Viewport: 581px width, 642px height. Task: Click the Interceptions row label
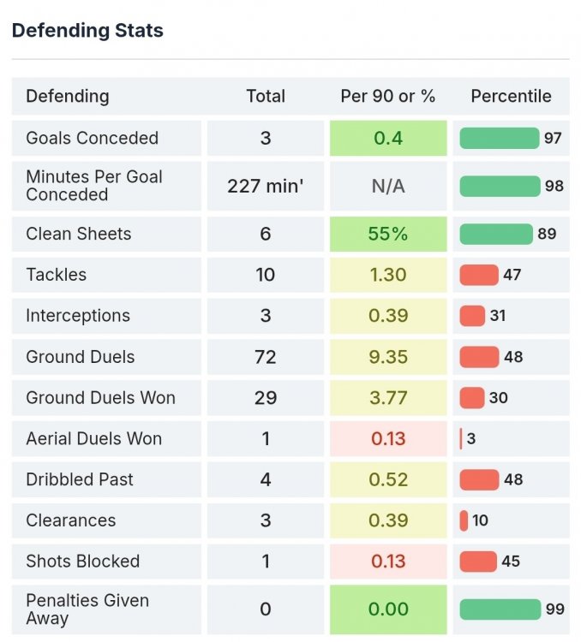tap(78, 316)
